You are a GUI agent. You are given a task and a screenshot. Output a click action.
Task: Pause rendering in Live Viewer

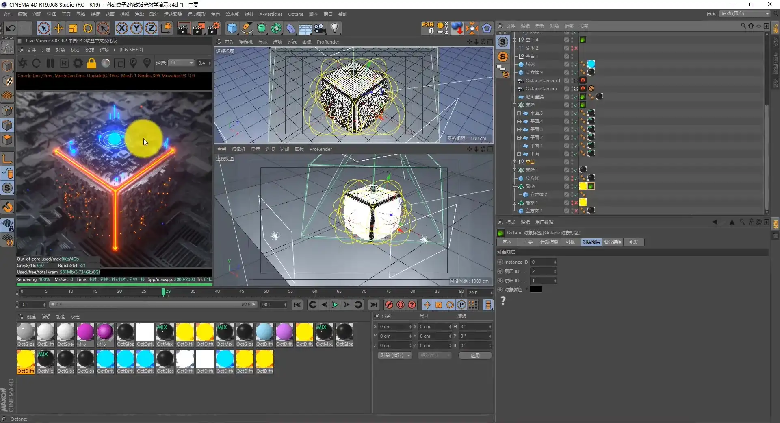(x=50, y=63)
